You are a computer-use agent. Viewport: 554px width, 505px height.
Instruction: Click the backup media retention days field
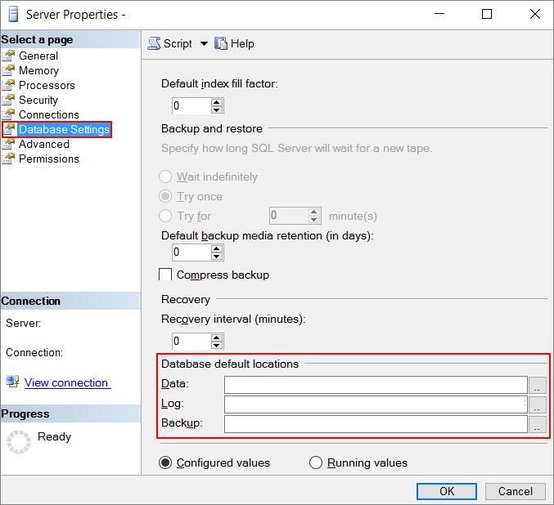191,252
